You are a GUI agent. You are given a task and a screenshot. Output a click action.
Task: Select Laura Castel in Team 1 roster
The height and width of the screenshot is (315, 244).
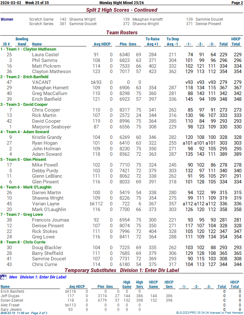pos(45,55)
